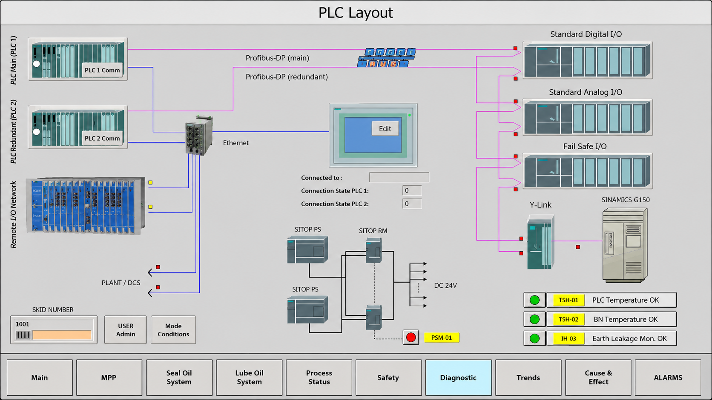Open the Seal Oil System tab
The width and height of the screenshot is (712, 400).
[179, 377]
